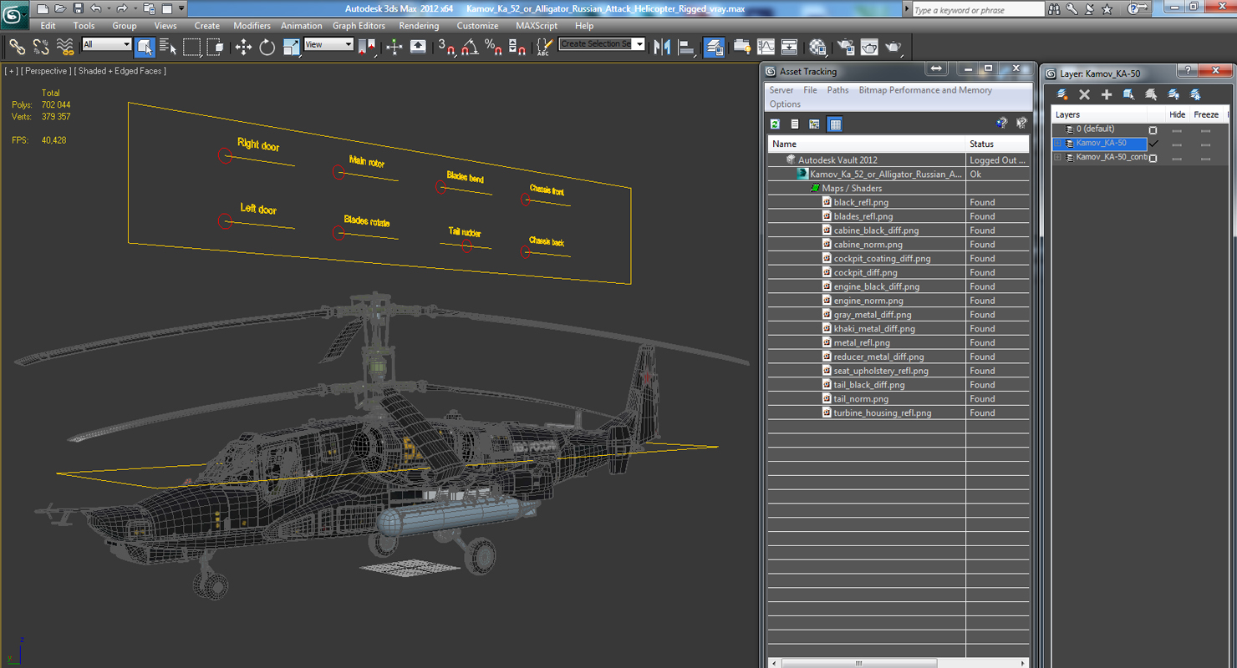Open Material Editor
1237x668 pixels.
pyautogui.click(x=817, y=47)
